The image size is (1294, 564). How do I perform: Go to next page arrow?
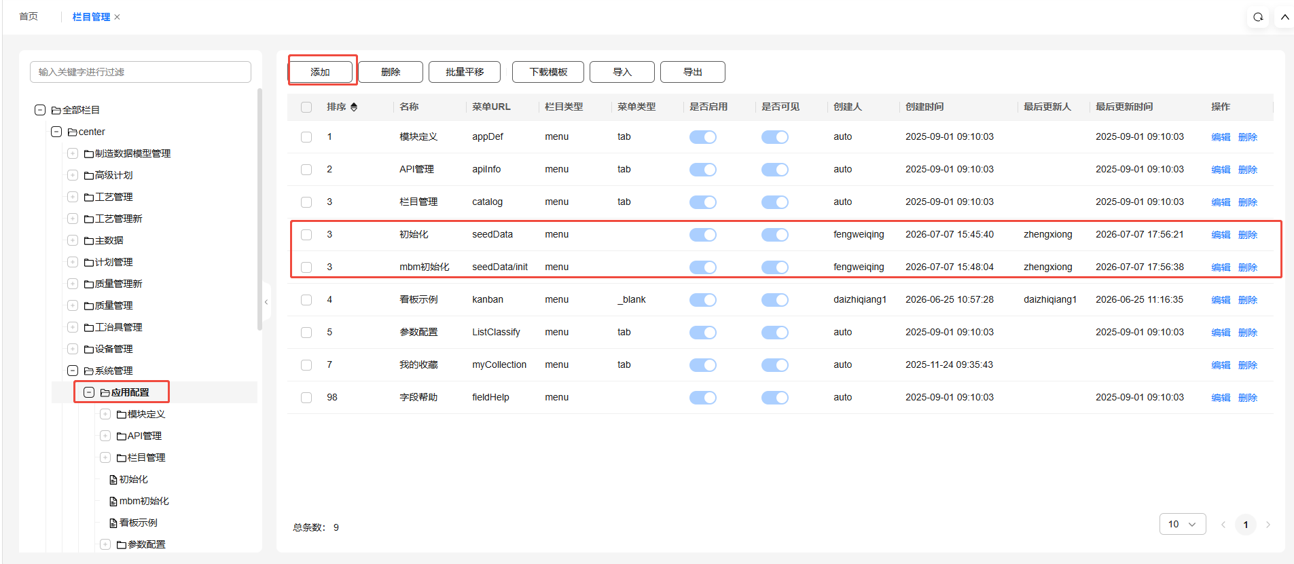click(x=1268, y=525)
